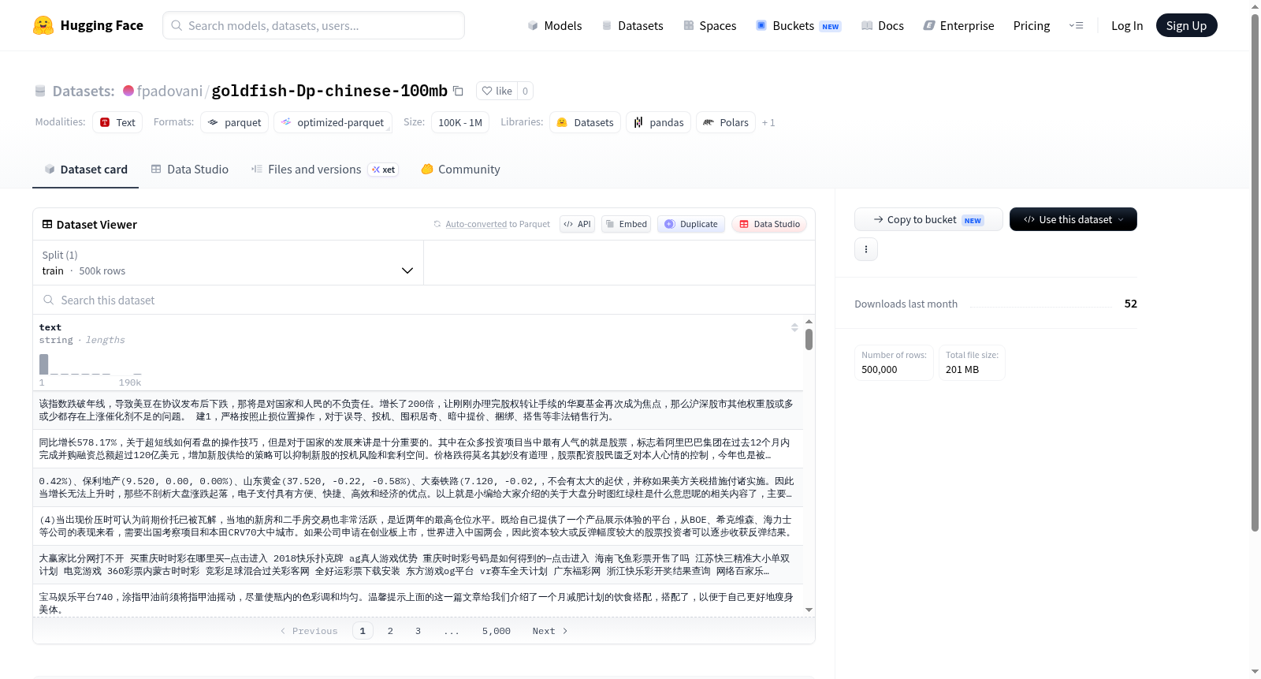This screenshot has height=679, width=1261.
Task: Open the Community tab
Action: (460, 170)
